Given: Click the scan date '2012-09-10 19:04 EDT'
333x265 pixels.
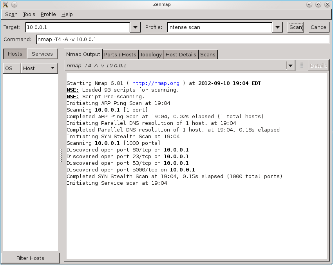Looking at the screenshot, I should click(x=229, y=83).
